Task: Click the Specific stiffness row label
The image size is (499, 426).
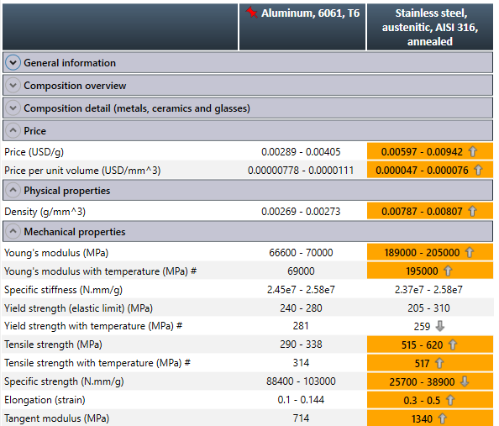Action: point(63,290)
